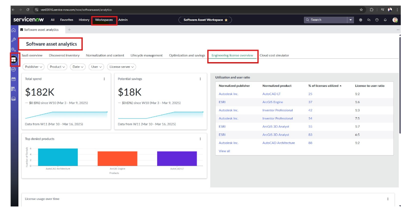
Task: Open the Admin menu
Action: 123,20
